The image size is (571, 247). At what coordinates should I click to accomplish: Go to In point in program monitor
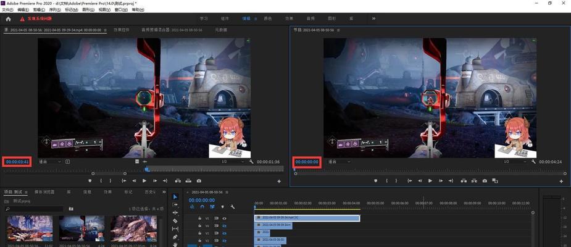410,181
